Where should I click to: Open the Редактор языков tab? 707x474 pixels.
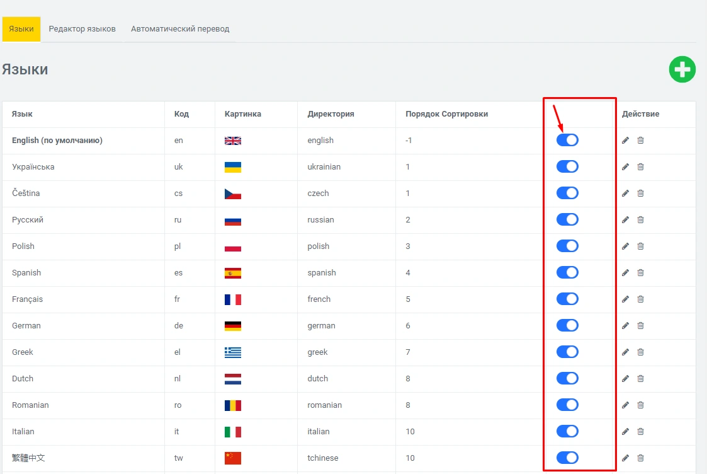point(82,29)
